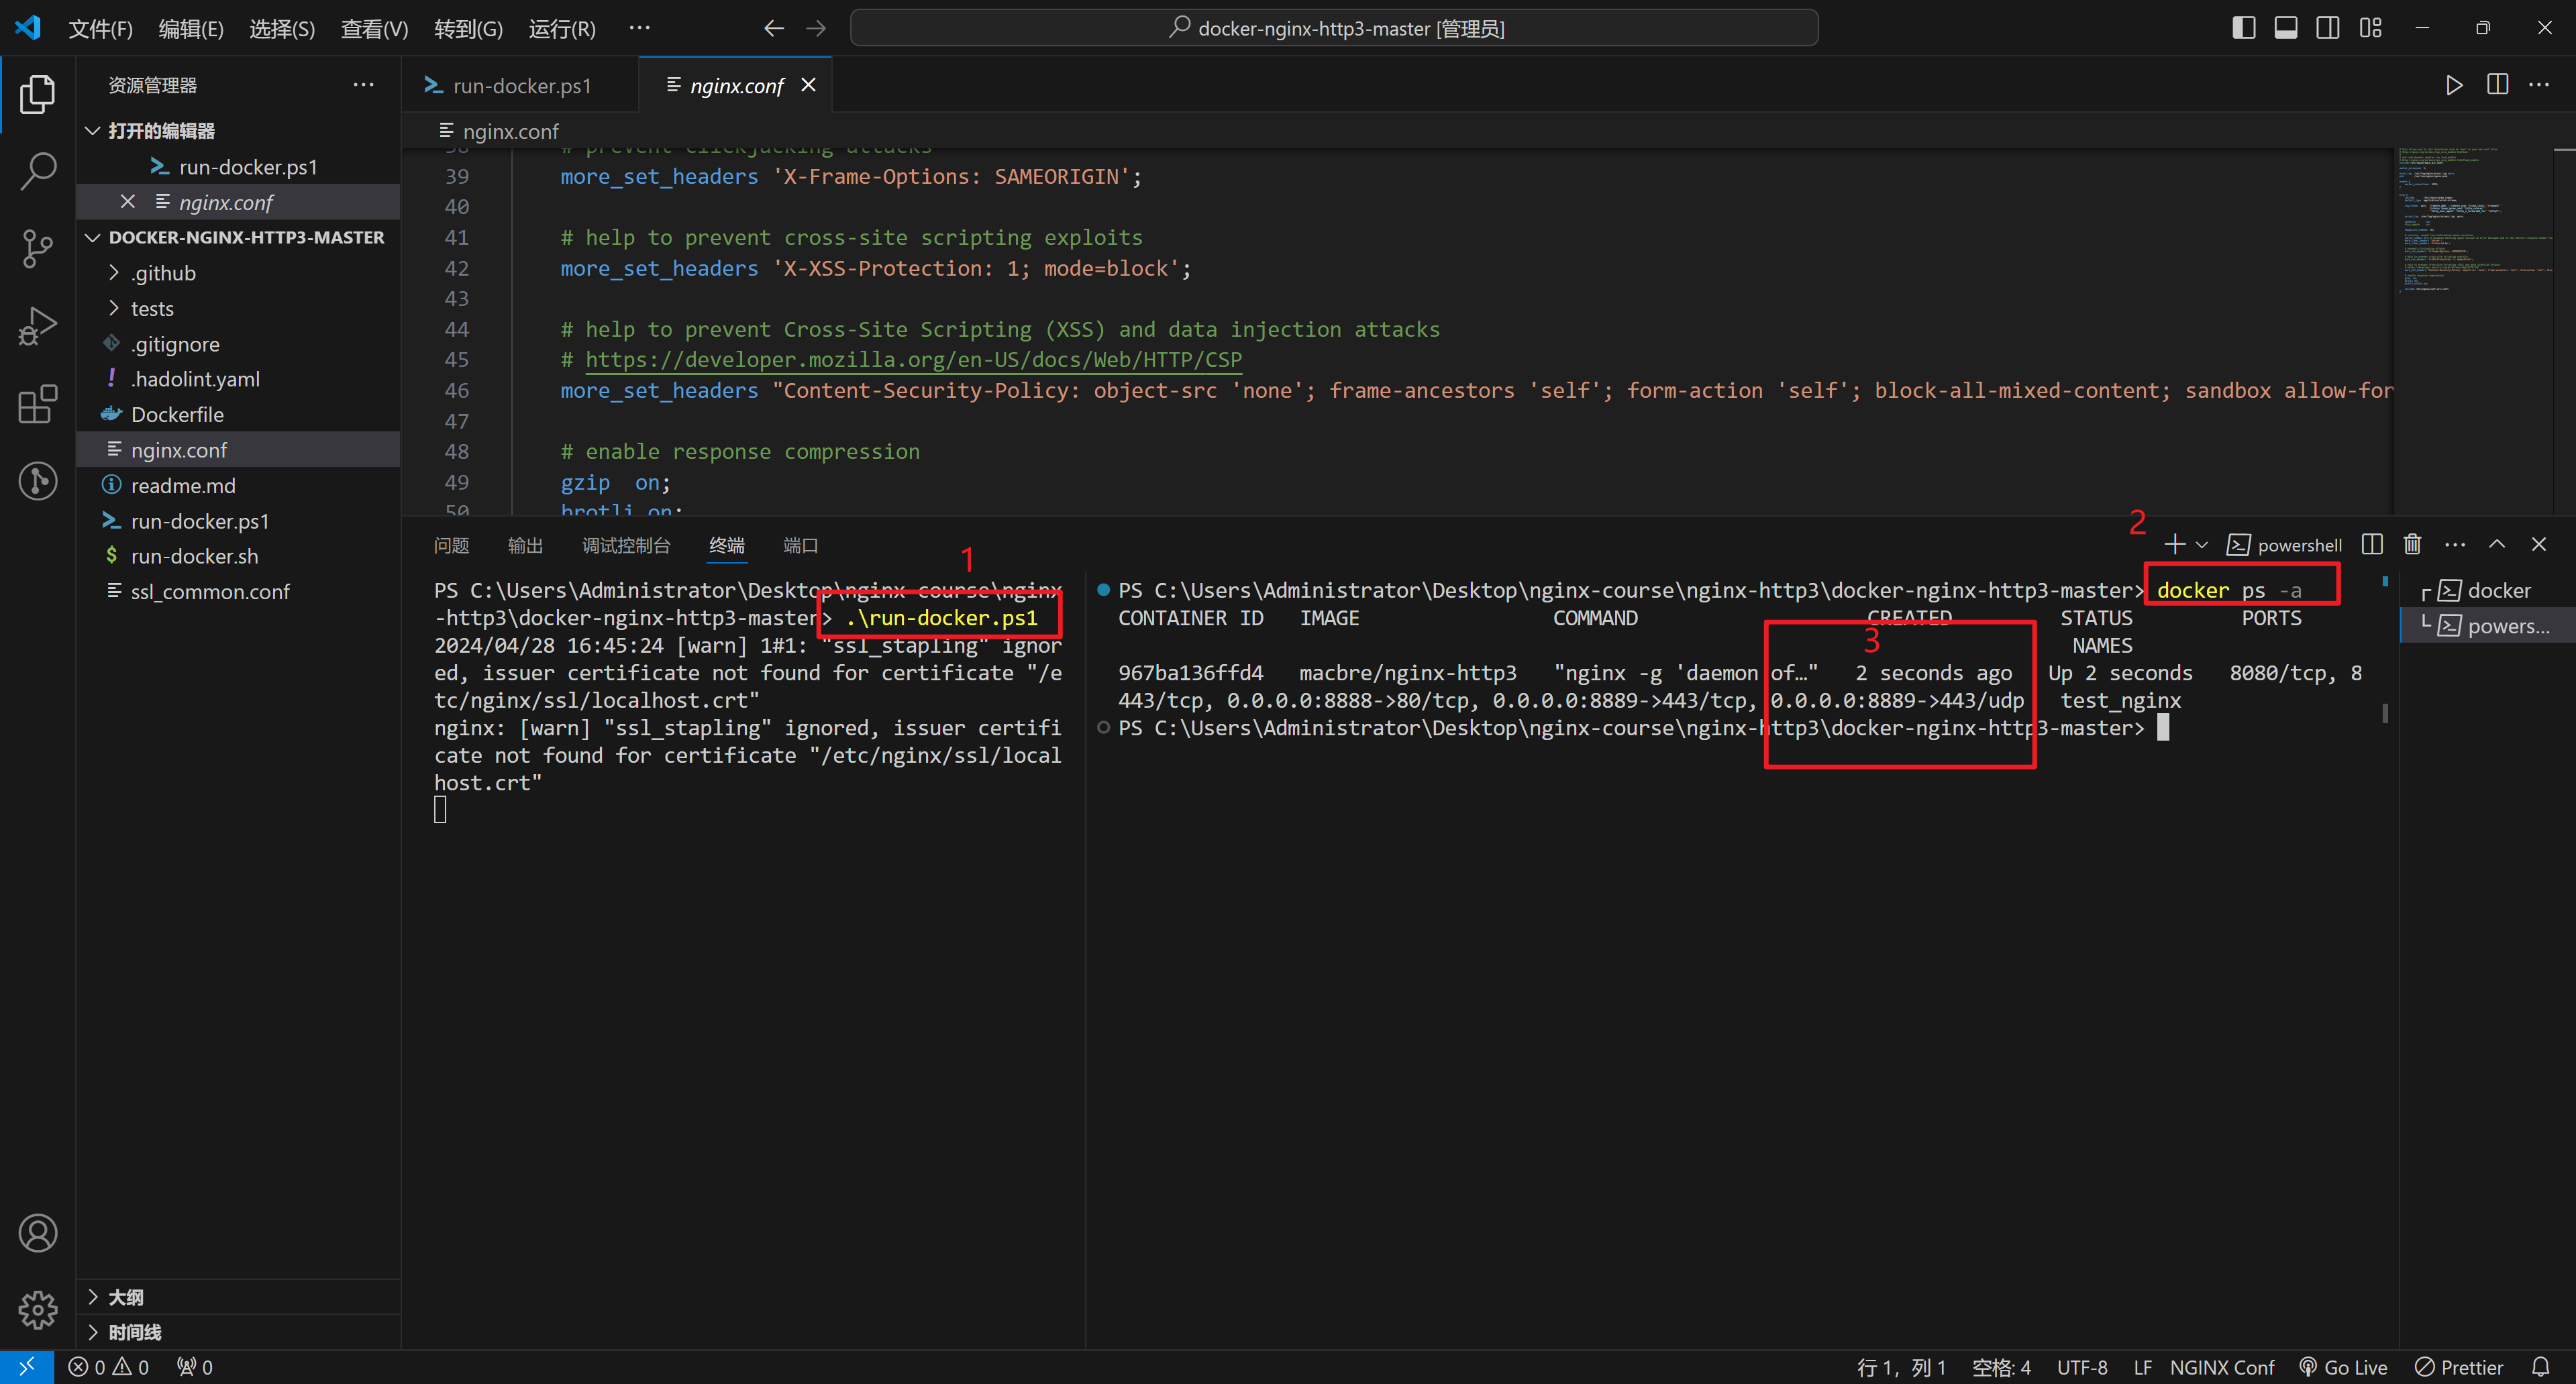The image size is (2576, 1384).
Task: Open the 运行(R) menu
Action: (562, 29)
